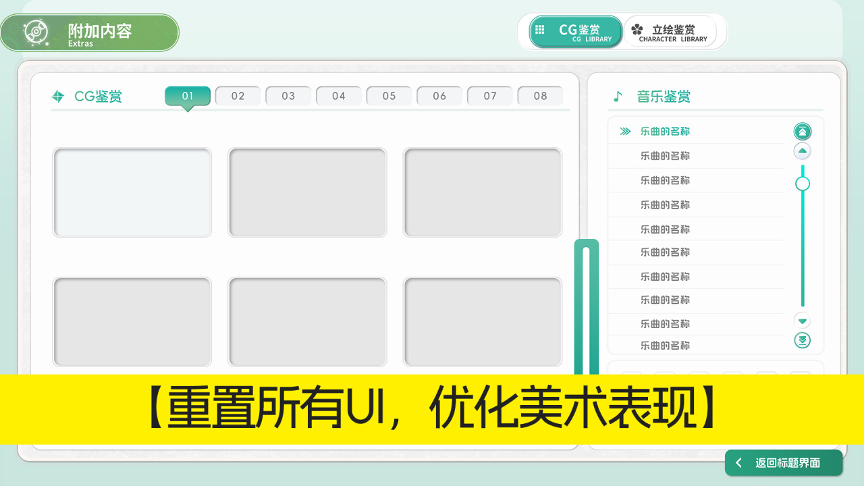Select CG page tab 01
This screenshot has width=864, height=486.
(188, 96)
